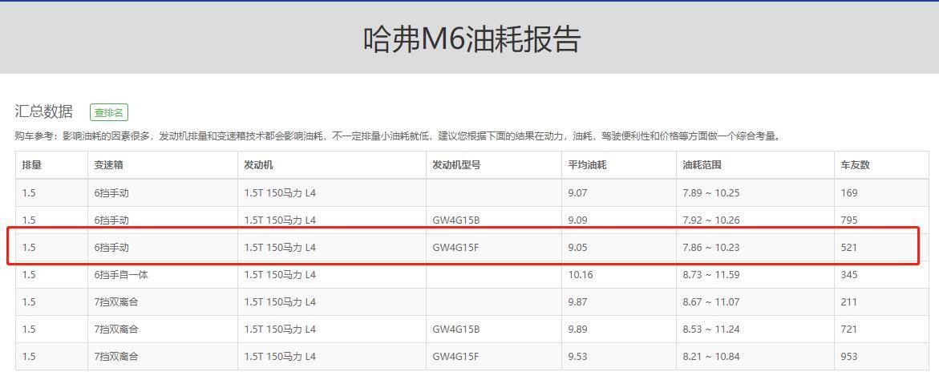Select 6挡手动 in the 9.05 row
Screen dimensions: 939x376
[111, 247]
